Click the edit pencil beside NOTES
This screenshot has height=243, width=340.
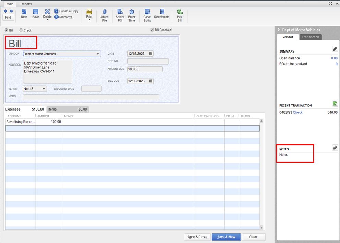(x=335, y=148)
